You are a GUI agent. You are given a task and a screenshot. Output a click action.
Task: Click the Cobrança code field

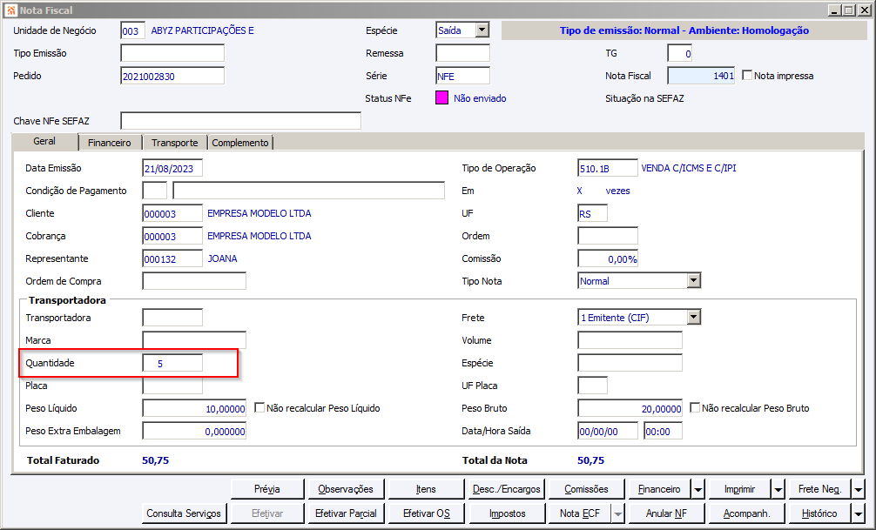[x=172, y=236]
